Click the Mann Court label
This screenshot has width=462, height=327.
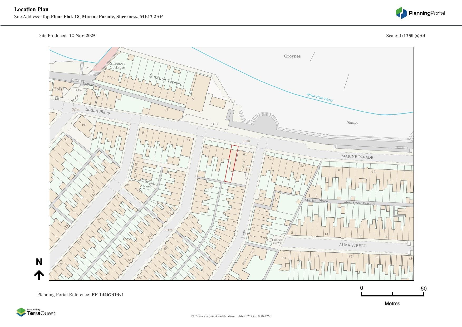click(146, 188)
